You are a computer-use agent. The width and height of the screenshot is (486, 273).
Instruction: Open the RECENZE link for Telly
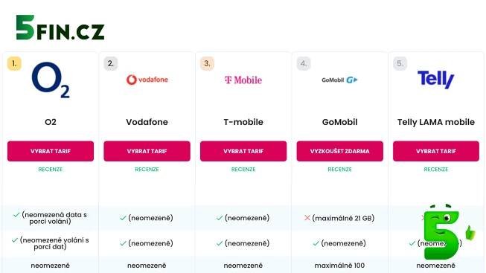pos(436,169)
